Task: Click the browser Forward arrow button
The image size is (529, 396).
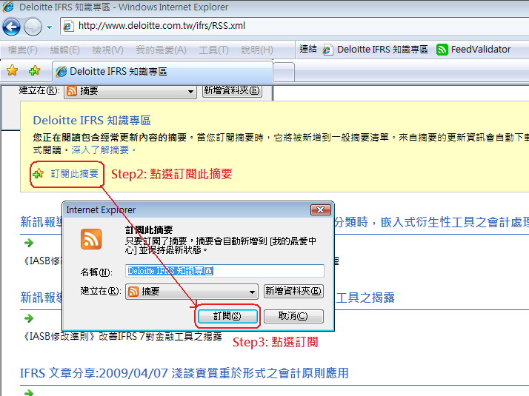Action: (33, 27)
